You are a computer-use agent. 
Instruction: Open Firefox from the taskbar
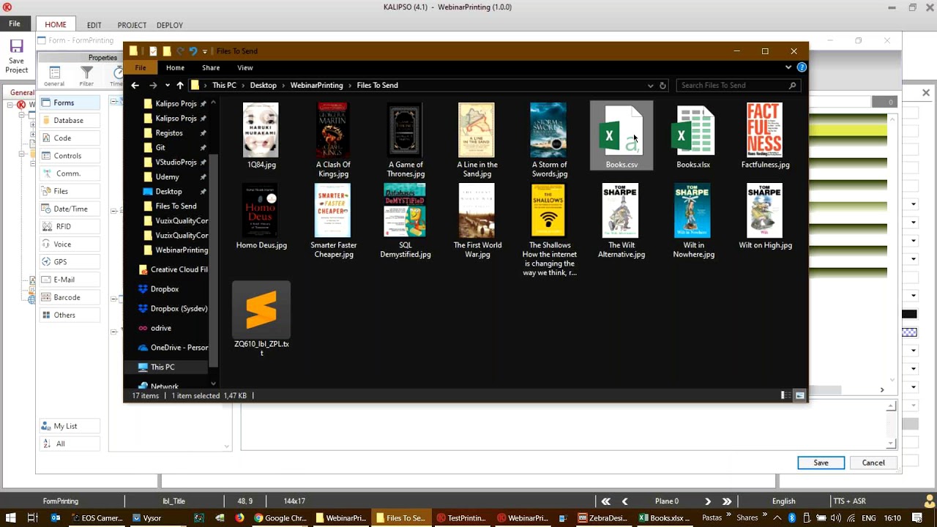(x=239, y=518)
